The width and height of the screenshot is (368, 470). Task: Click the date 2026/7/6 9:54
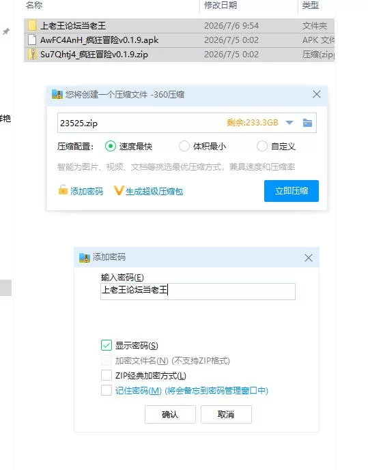point(231,25)
